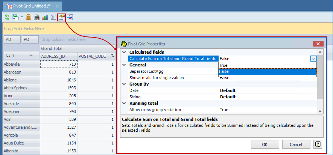Open Pivot Grid Properties toolbar icon
Screen dimensions: 333x155
click(61, 17)
